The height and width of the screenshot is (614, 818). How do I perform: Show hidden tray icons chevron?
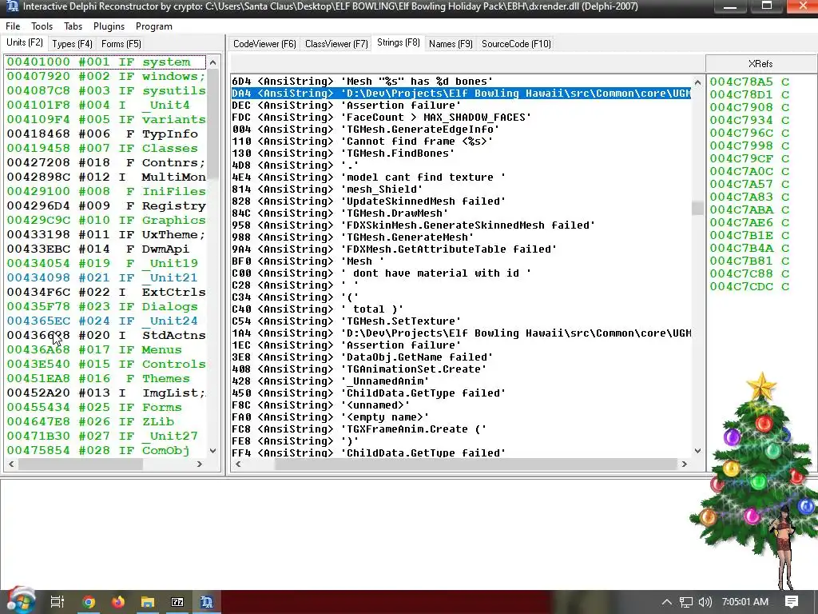[667, 602]
